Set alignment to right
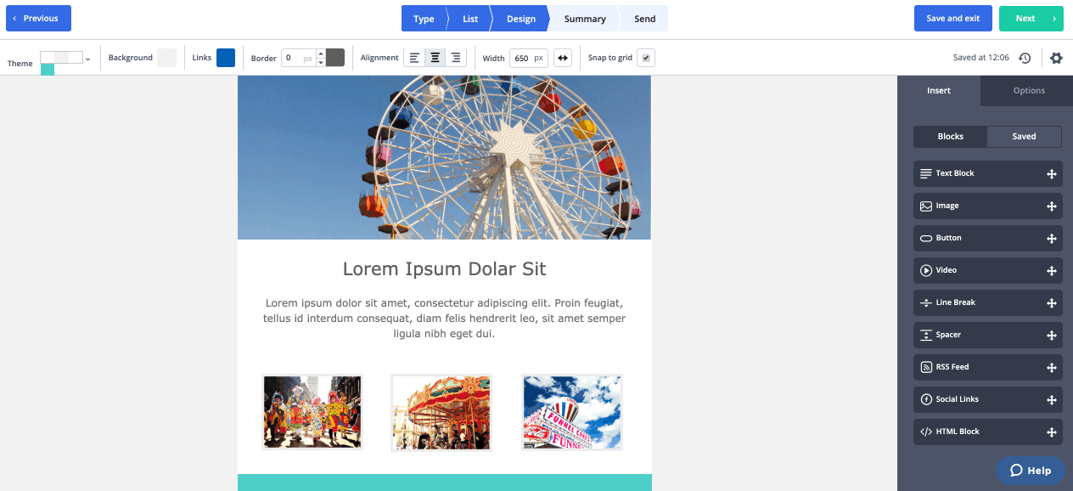The image size is (1073, 491). click(456, 58)
